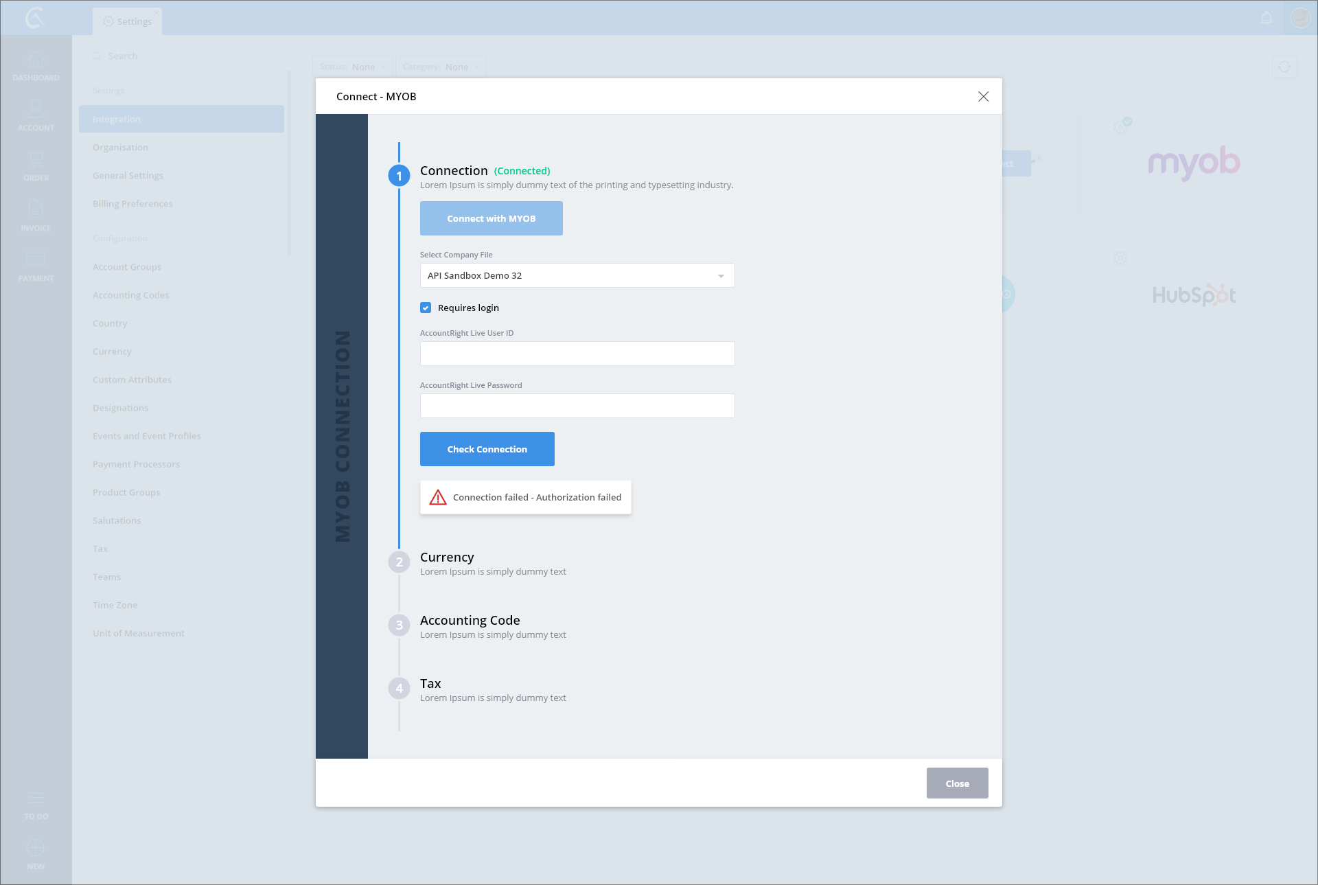The width and height of the screenshot is (1318, 885).
Task: Click the Close button in dialog footer
Action: [957, 783]
